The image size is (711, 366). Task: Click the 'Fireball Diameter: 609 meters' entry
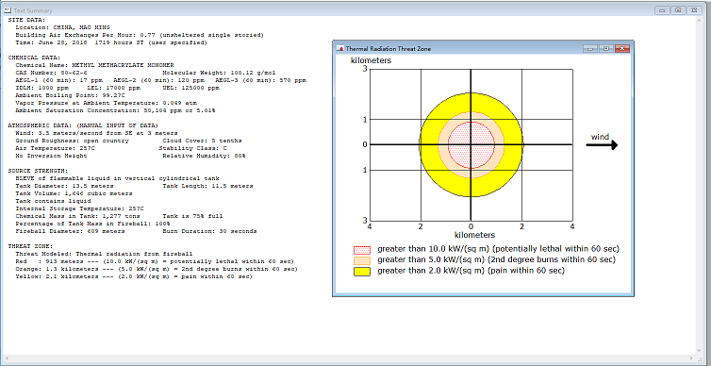coord(70,231)
